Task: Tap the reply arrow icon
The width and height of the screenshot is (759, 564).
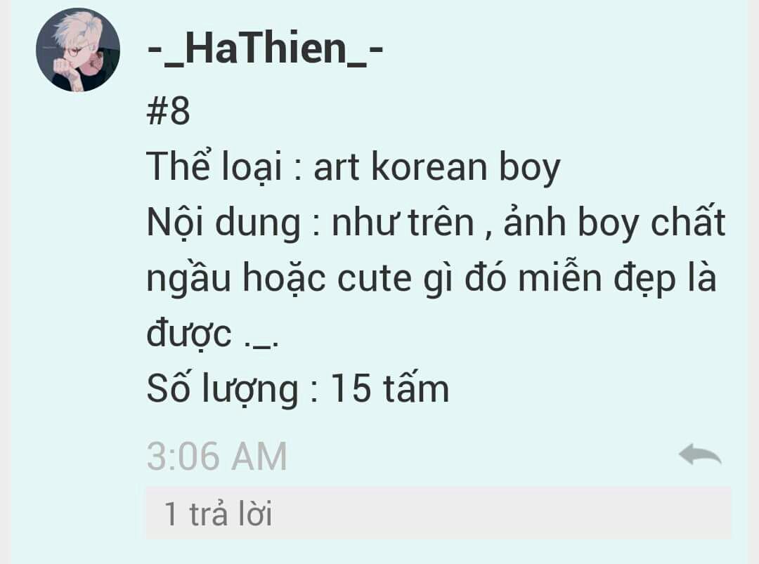Action: click(700, 454)
